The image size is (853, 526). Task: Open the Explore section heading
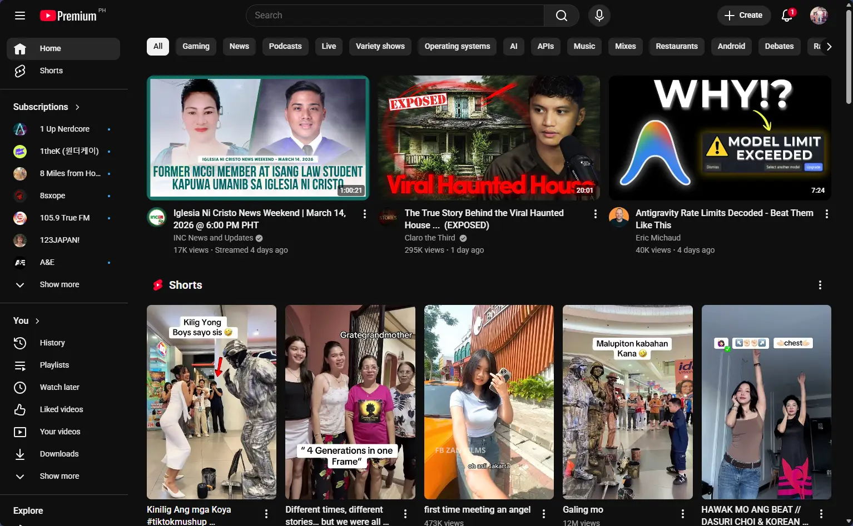(x=28, y=510)
